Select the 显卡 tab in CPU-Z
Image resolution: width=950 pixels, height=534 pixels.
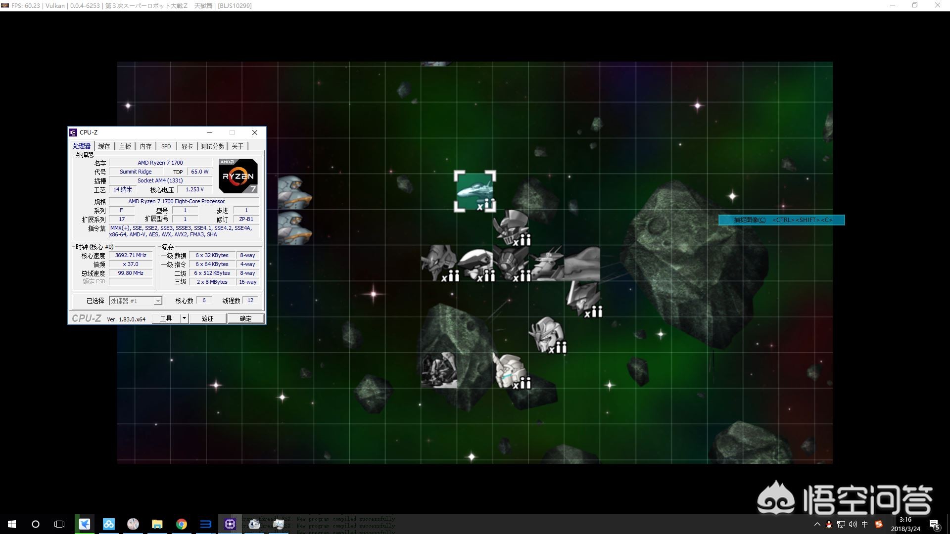tap(187, 146)
